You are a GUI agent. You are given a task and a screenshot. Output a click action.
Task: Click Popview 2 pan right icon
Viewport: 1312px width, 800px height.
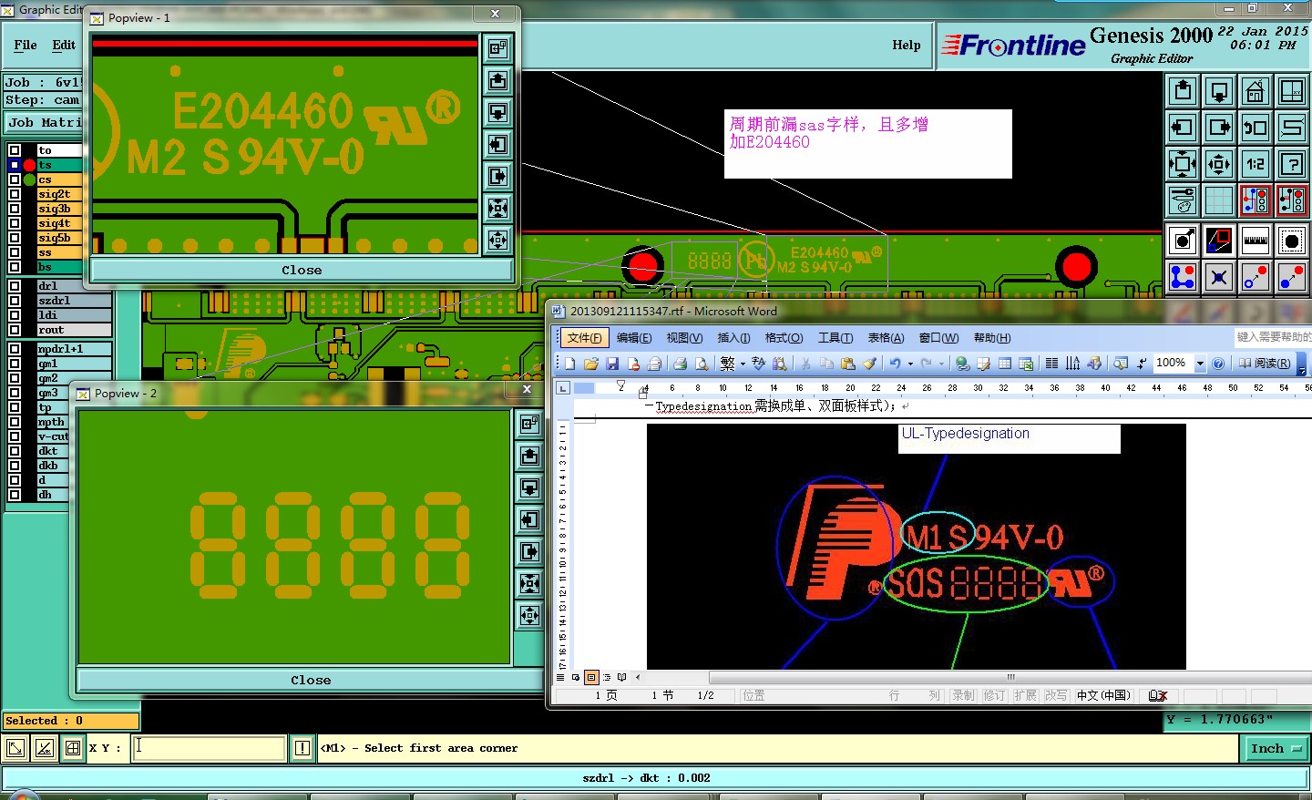click(x=530, y=551)
